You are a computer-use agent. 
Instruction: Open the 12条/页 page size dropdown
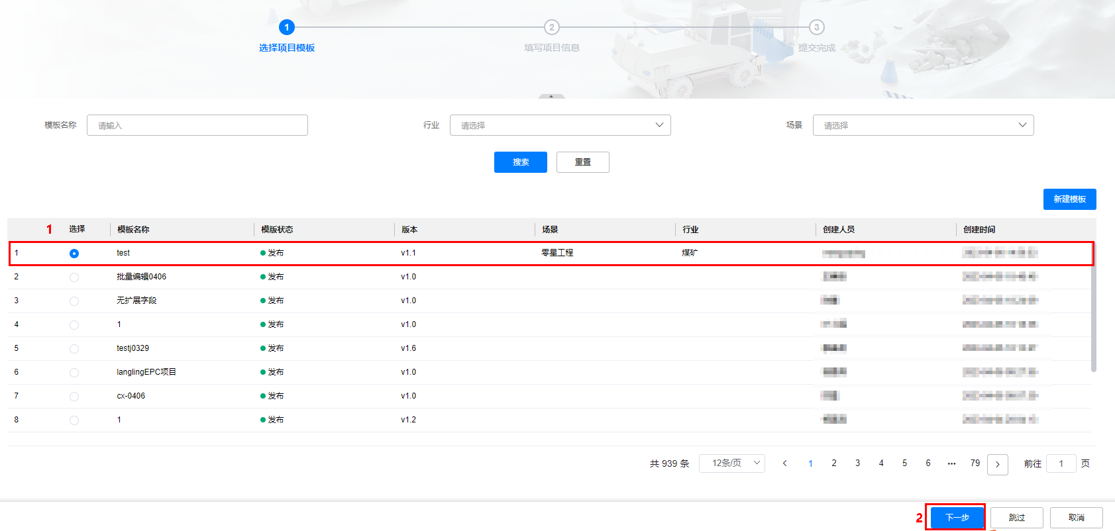point(732,463)
